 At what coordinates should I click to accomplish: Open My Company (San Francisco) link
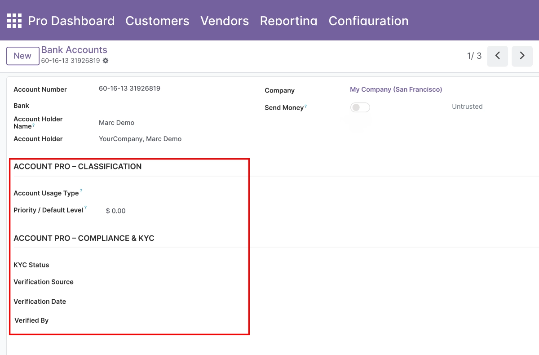[396, 89]
